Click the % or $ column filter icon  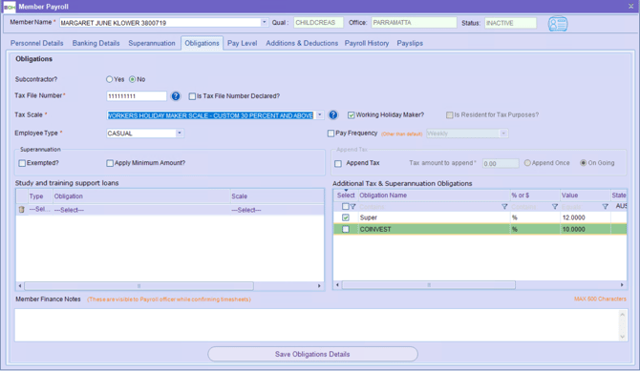point(555,207)
